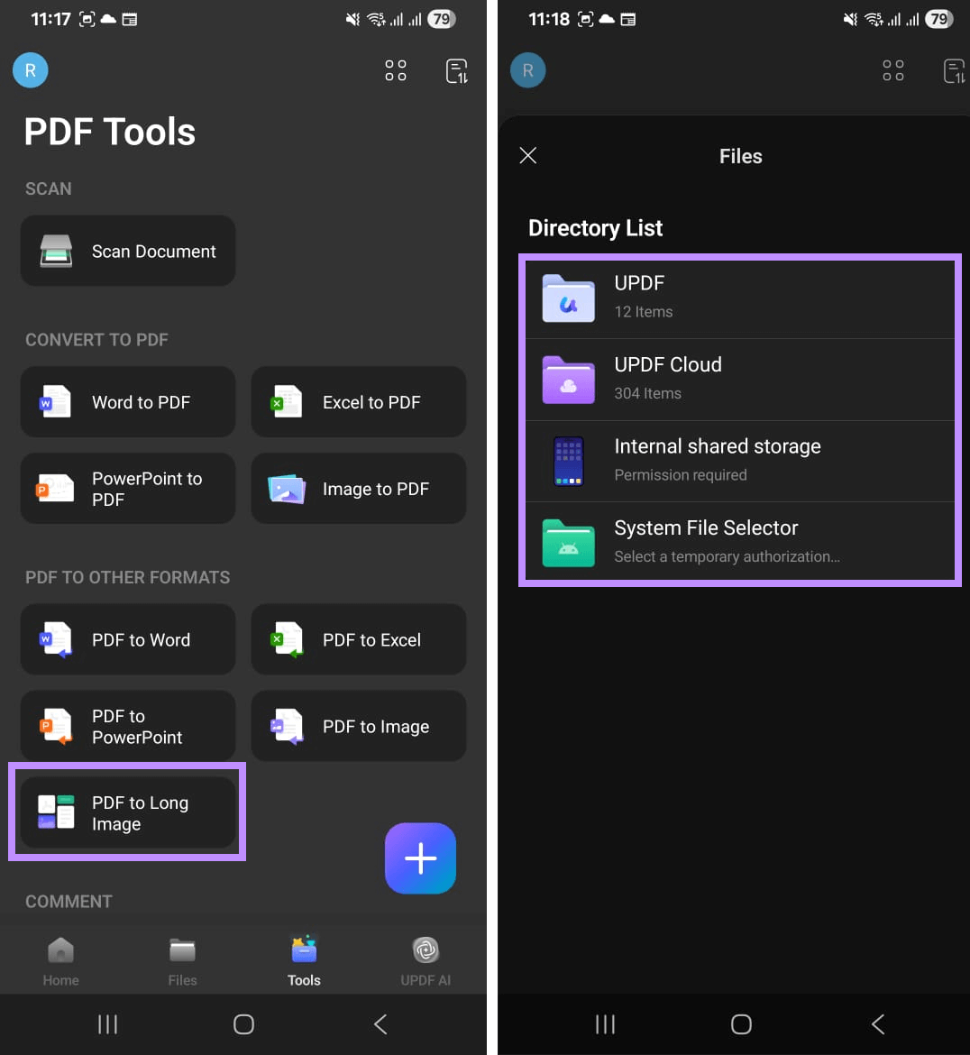Open PDF to Image converter
Image resolution: width=970 pixels, height=1055 pixels.
pyautogui.click(x=359, y=726)
